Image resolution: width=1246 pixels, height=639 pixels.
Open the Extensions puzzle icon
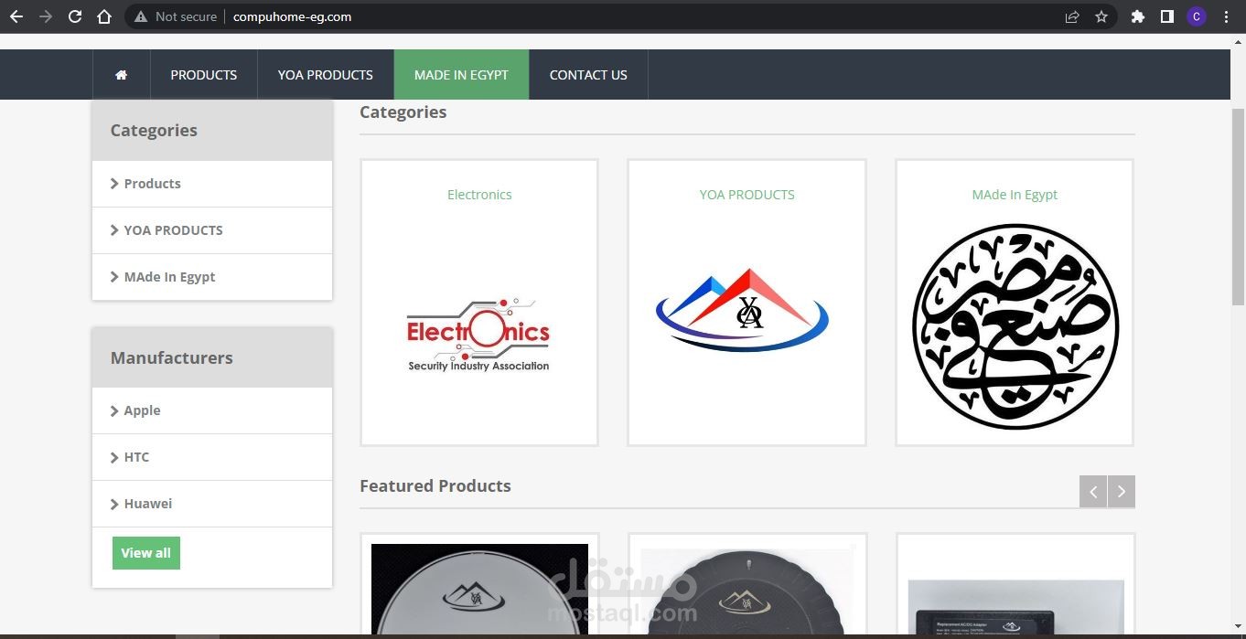(x=1138, y=16)
